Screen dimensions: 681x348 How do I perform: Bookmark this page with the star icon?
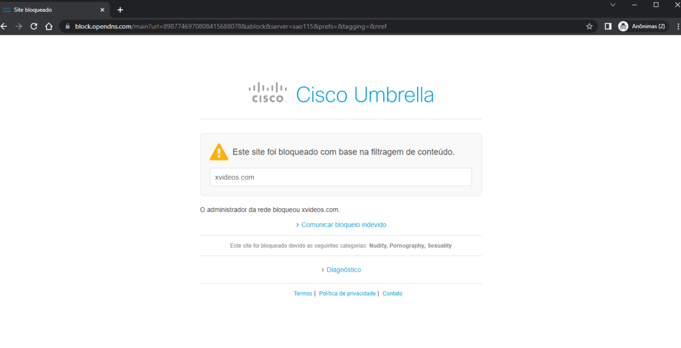point(590,26)
